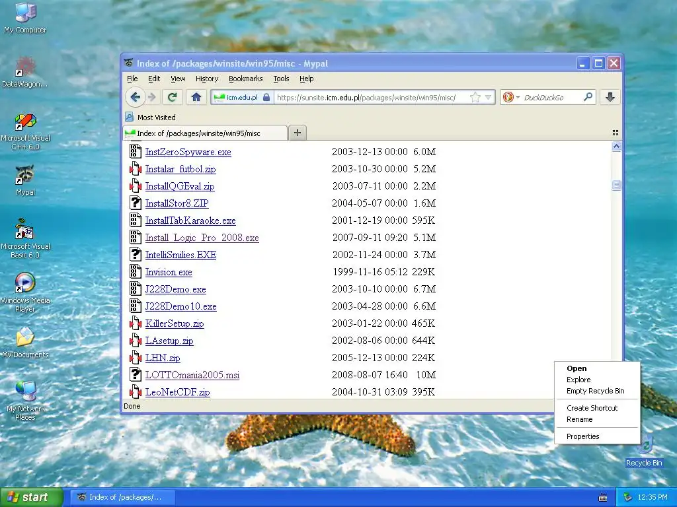Reload the current page
Image resolution: width=677 pixels, height=507 pixels.
coord(173,98)
